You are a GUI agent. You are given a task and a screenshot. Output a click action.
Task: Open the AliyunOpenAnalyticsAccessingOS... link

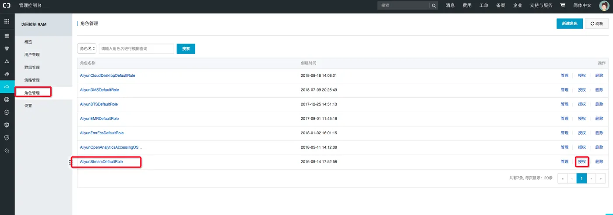tap(111, 147)
